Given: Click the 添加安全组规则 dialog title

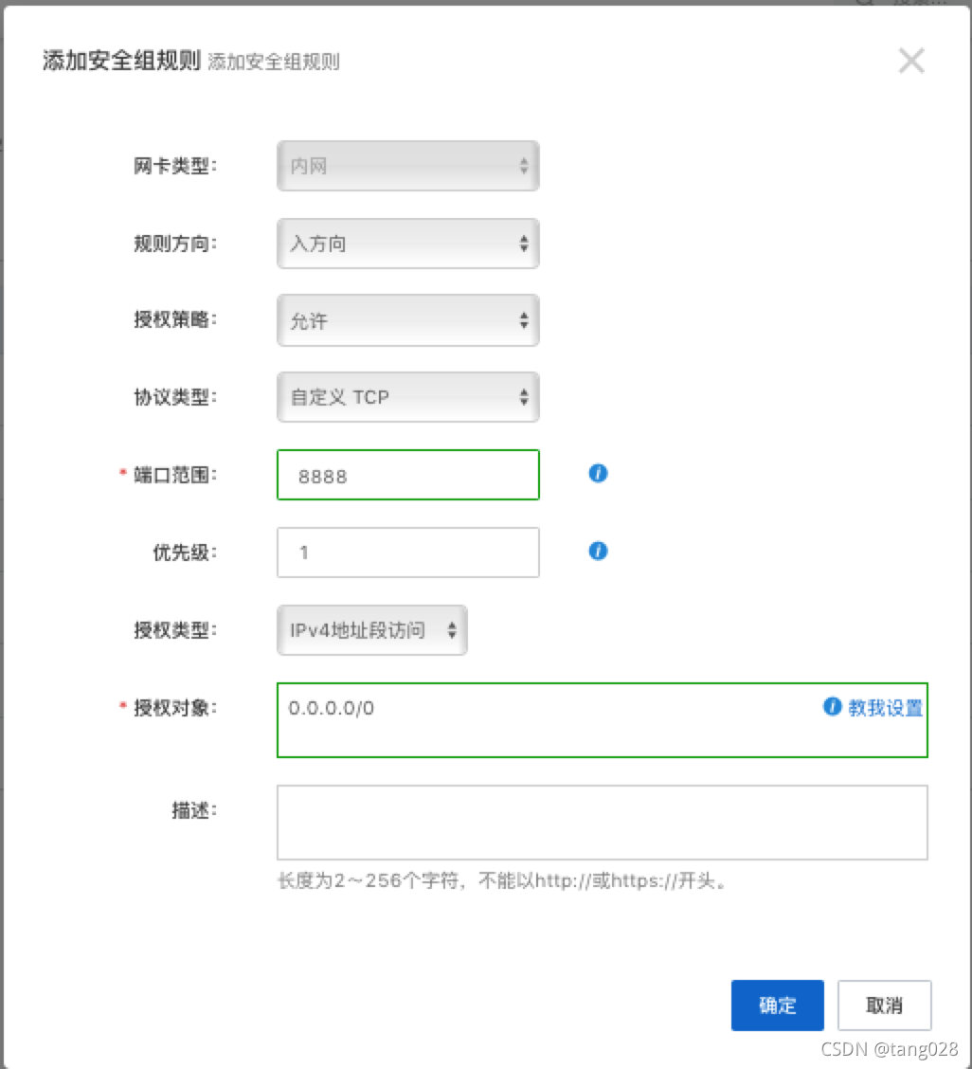Looking at the screenshot, I should pos(121,61).
